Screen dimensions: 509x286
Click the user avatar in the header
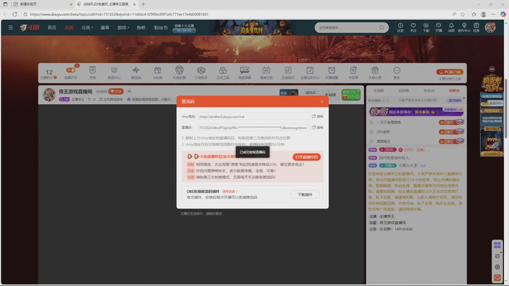[490, 27]
